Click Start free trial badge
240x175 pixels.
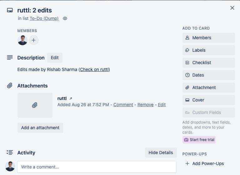coord(199,140)
